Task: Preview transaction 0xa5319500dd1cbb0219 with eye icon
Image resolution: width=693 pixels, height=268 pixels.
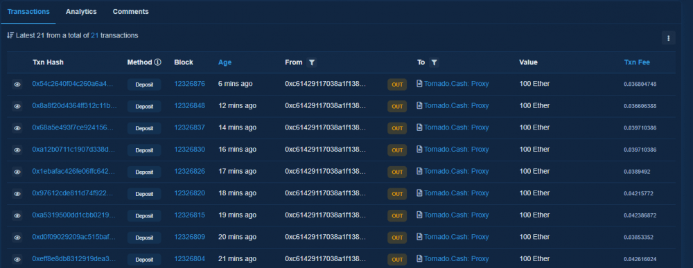Action: coord(17,215)
